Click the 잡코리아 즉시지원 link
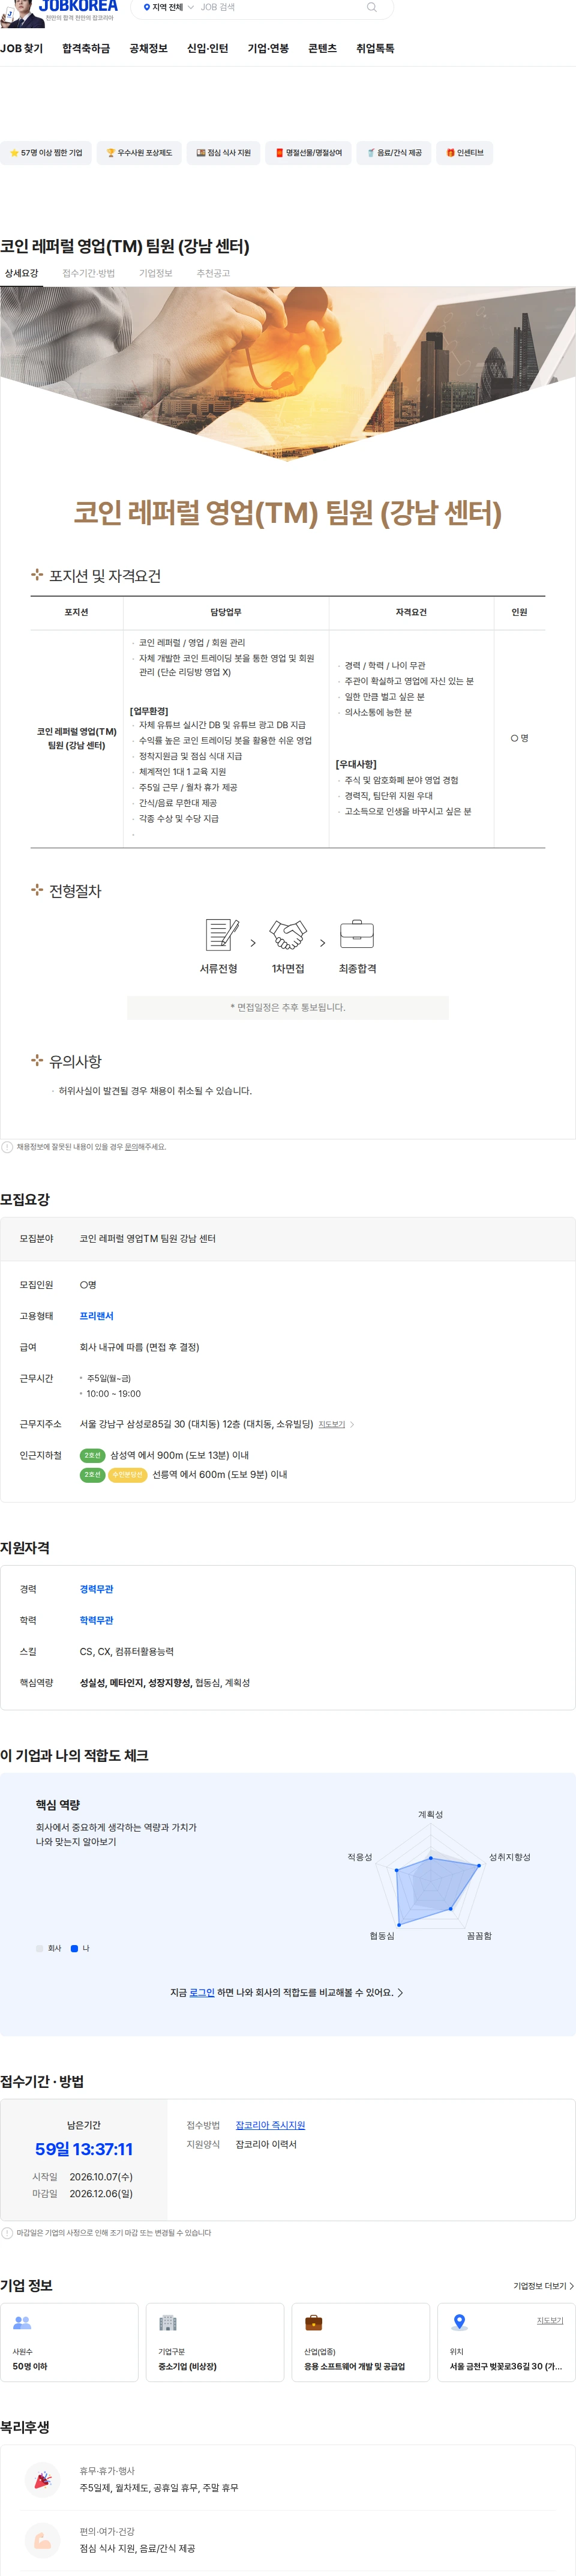This screenshot has height=2576, width=576. tap(270, 2125)
